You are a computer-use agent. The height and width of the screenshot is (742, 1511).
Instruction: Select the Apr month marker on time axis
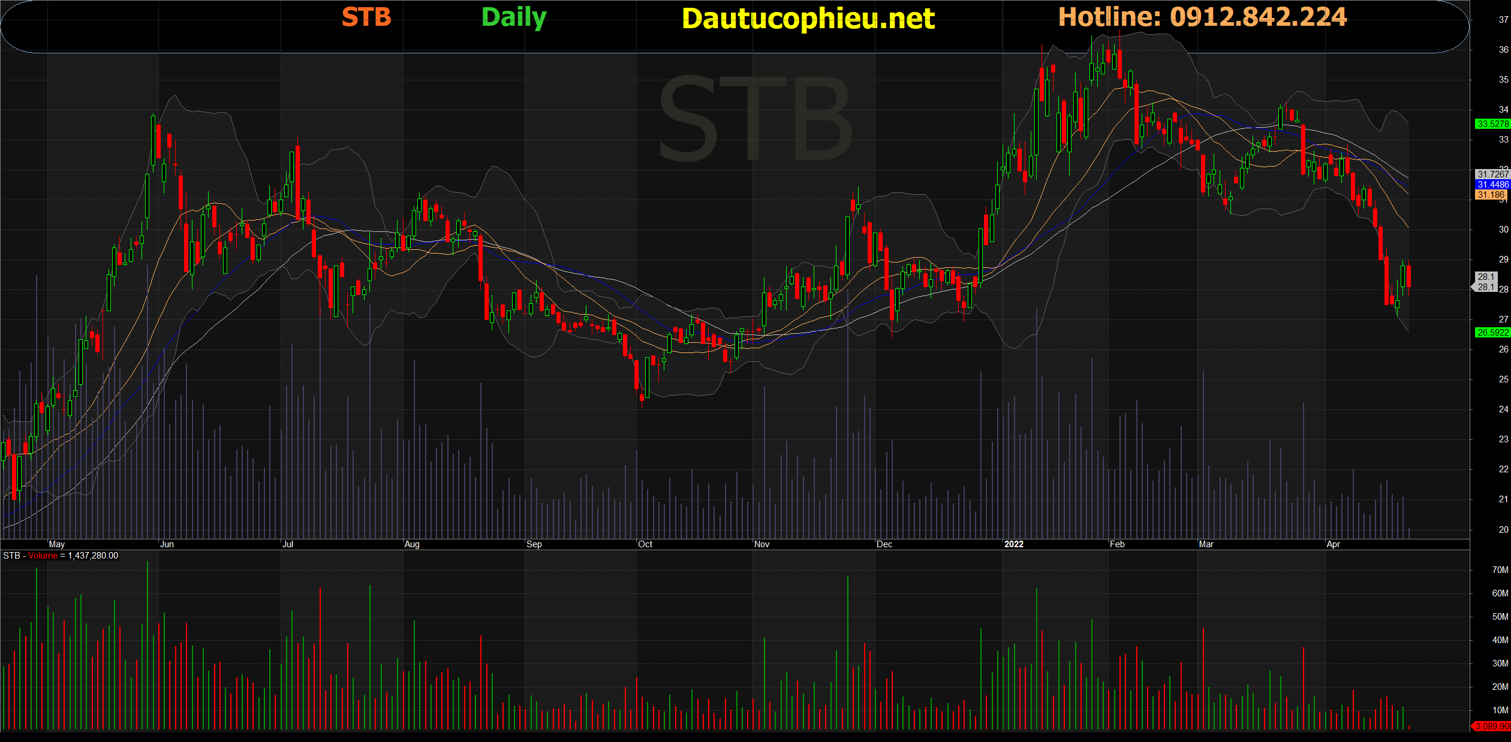(x=1333, y=544)
